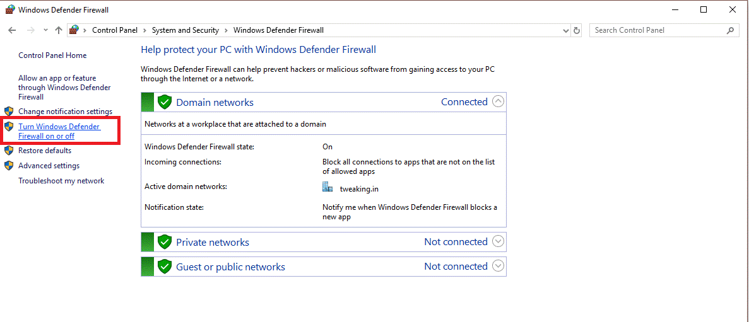Viewport: 749px width, 322px height.
Task: Click shield icon beside Restore defaults
Action: [9, 150]
